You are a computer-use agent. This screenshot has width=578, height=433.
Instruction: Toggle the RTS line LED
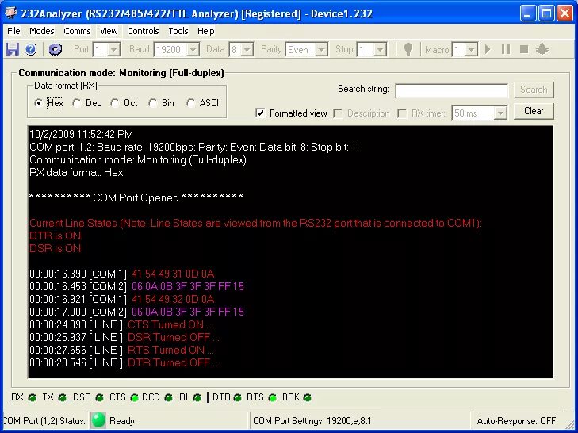coord(273,397)
